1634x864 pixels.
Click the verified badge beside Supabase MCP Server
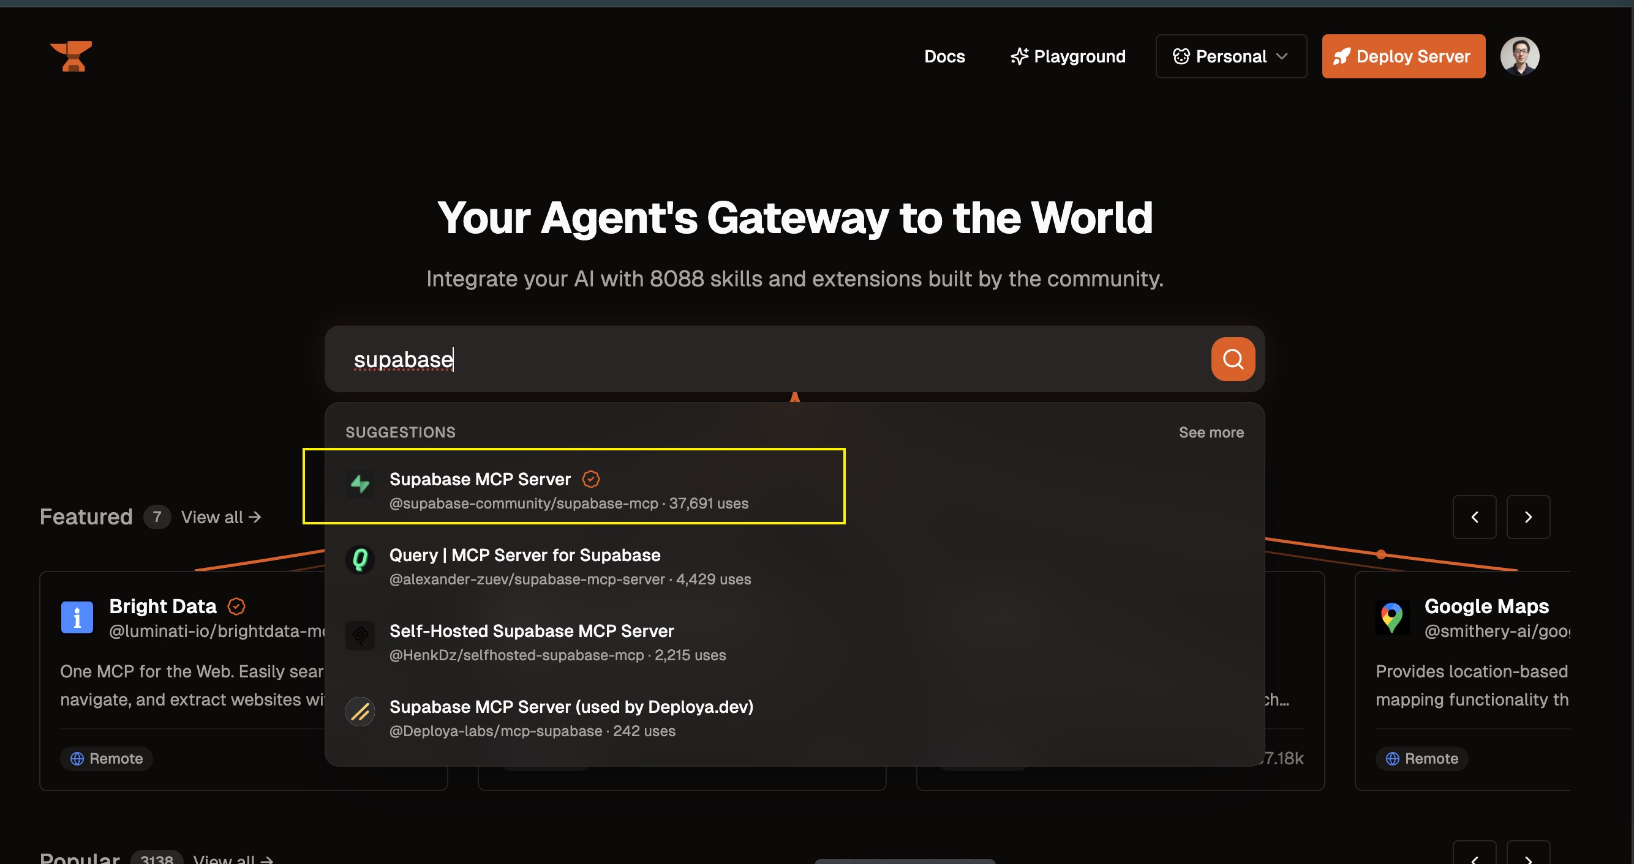[590, 479]
